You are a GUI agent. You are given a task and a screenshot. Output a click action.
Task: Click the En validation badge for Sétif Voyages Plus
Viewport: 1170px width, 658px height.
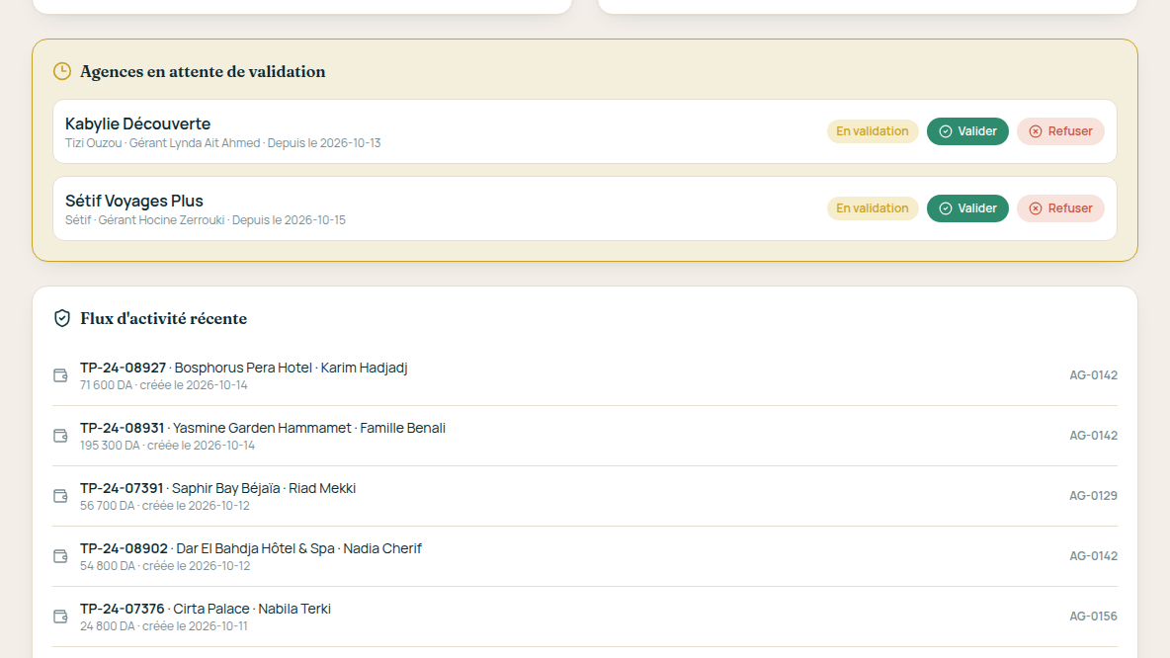[873, 208]
